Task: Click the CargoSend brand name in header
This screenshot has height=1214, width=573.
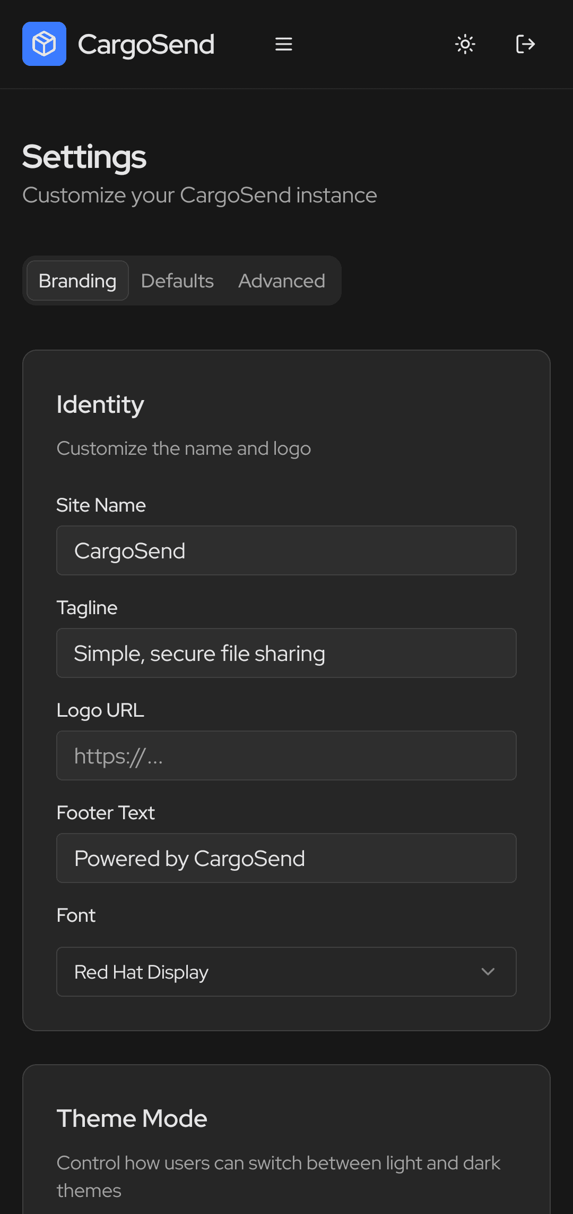Action: click(146, 45)
